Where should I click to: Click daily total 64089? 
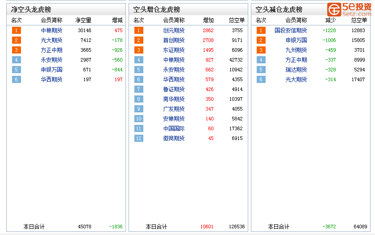coord(360,227)
